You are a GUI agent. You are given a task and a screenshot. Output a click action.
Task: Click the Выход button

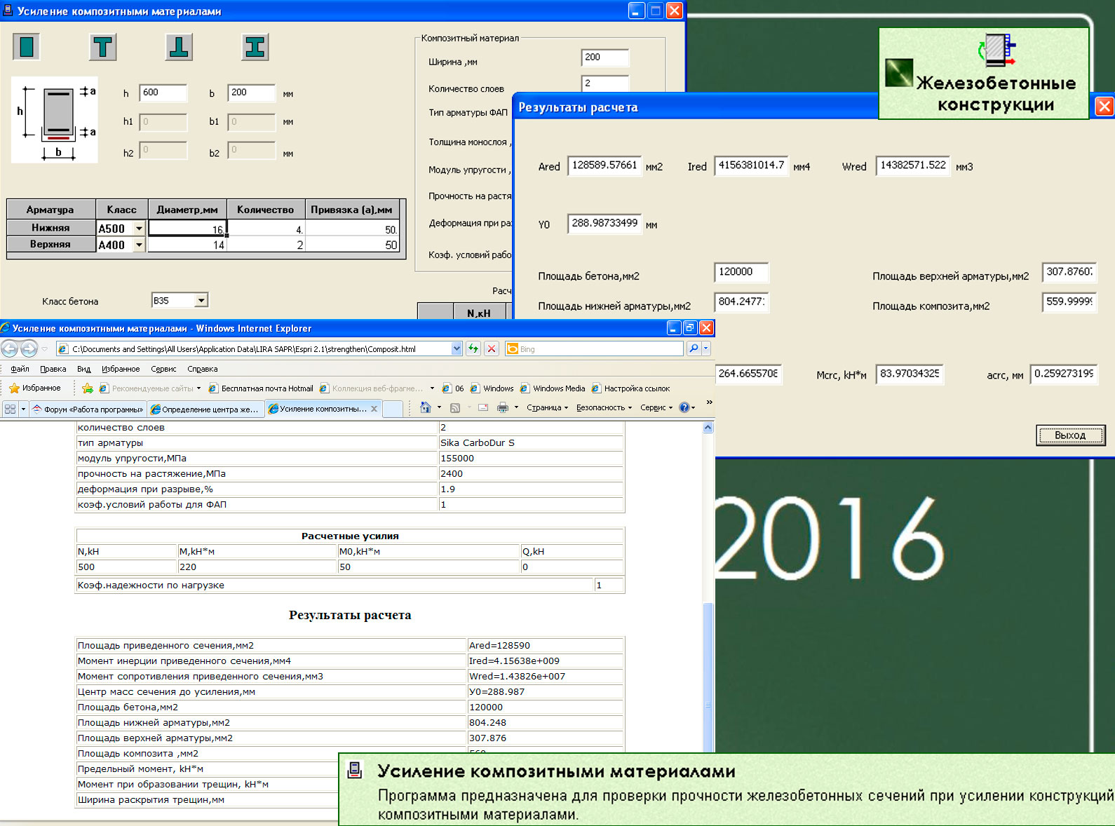(1070, 435)
